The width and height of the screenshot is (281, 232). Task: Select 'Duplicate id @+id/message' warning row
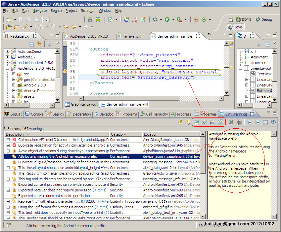[102, 162]
